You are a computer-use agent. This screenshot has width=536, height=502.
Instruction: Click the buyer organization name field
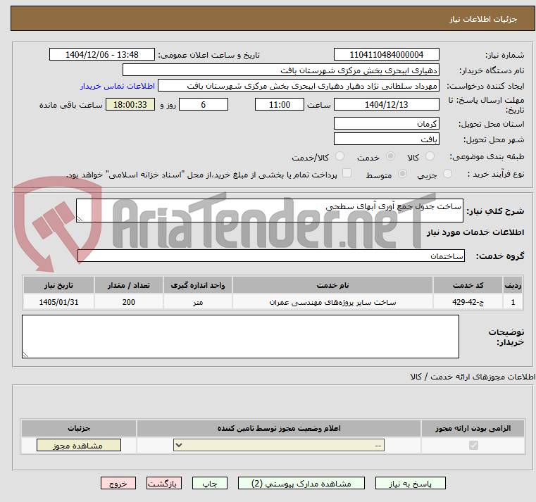point(280,70)
